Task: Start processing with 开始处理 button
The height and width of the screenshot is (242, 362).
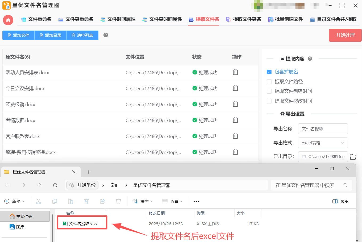Action: [345, 35]
